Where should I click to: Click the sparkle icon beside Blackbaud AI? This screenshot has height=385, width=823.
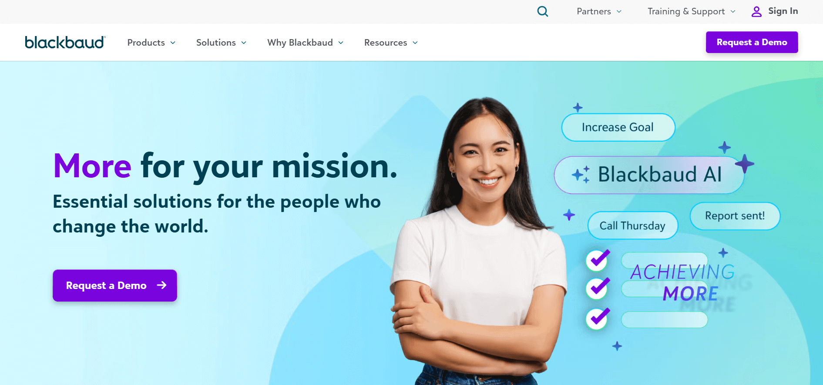(581, 175)
